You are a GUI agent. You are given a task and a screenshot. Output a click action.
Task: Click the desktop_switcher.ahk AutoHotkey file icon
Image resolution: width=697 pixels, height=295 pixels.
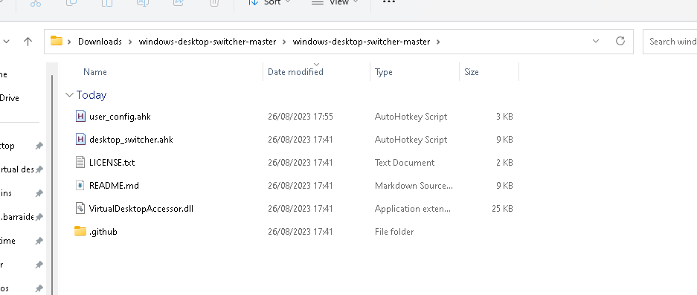80,140
